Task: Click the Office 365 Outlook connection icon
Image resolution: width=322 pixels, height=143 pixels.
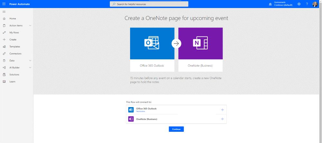Action: [x=131, y=110]
